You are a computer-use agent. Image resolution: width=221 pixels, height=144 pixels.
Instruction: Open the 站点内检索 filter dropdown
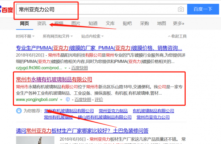click(x=92, y=36)
